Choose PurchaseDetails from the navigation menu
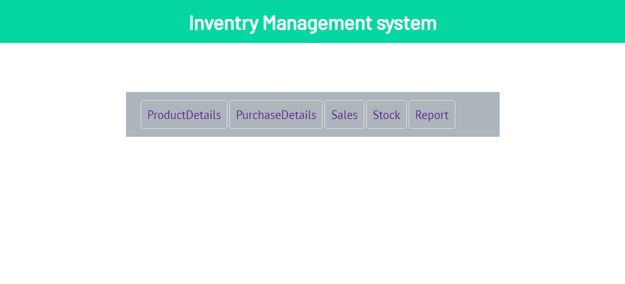625x284 pixels. tap(276, 115)
